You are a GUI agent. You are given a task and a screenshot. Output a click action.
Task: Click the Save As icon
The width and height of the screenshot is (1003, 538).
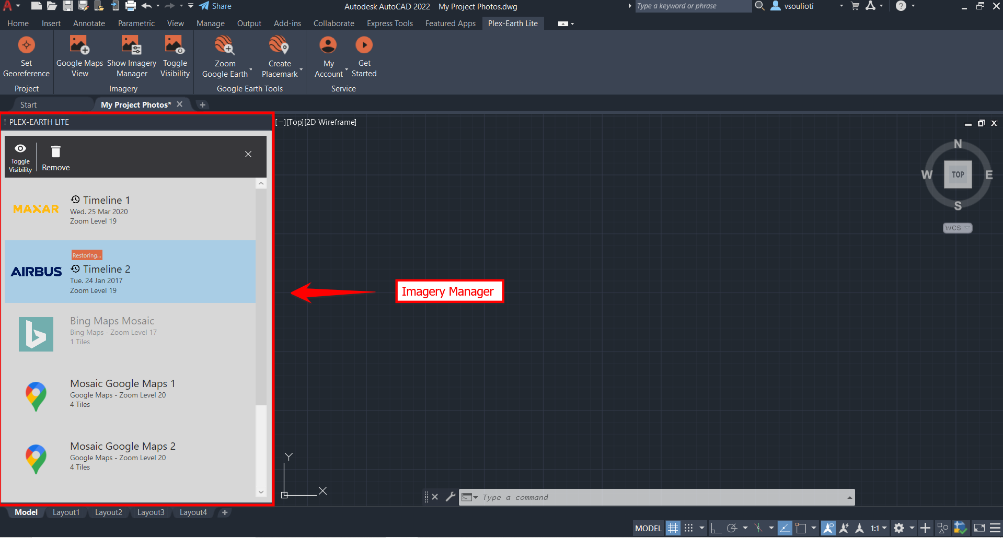(x=83, y=6)
